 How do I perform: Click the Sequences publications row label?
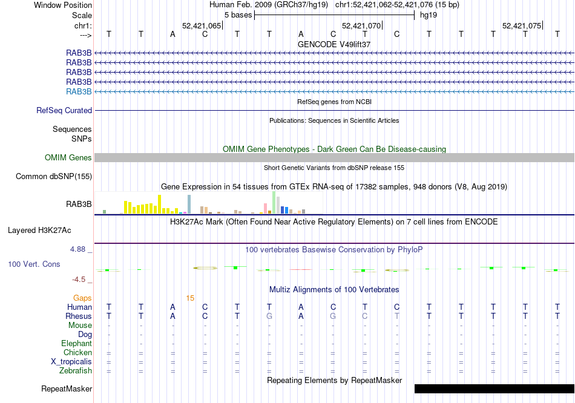coord(72,129)
